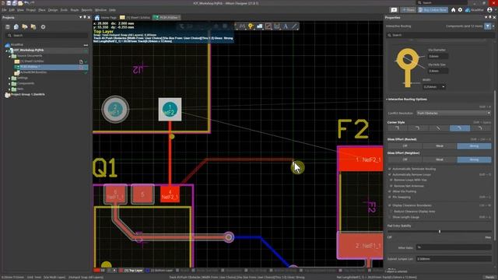Select the component placement tool in Active Bar
498x280 pixels.
(x=259, y=26)
